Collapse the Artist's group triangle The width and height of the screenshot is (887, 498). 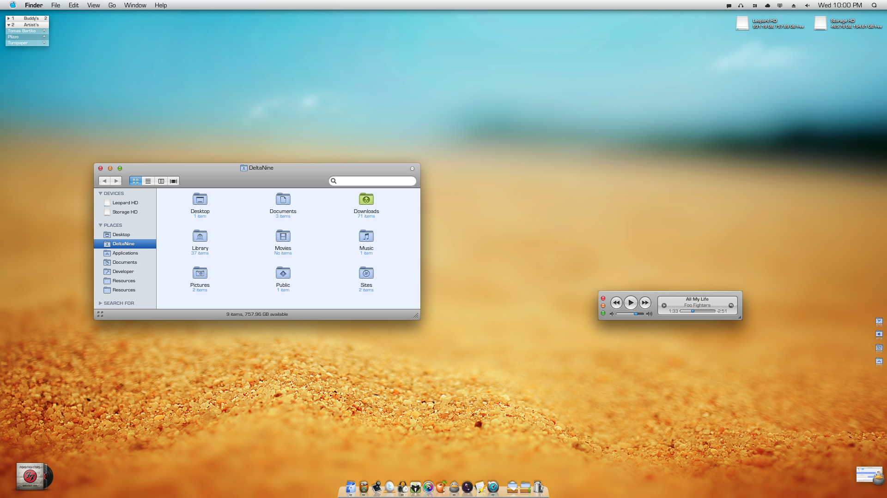(x=8, y=25)
